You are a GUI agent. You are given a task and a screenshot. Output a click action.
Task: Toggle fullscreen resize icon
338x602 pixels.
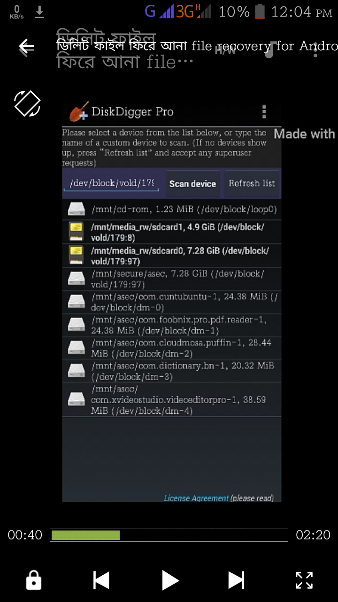304,580
